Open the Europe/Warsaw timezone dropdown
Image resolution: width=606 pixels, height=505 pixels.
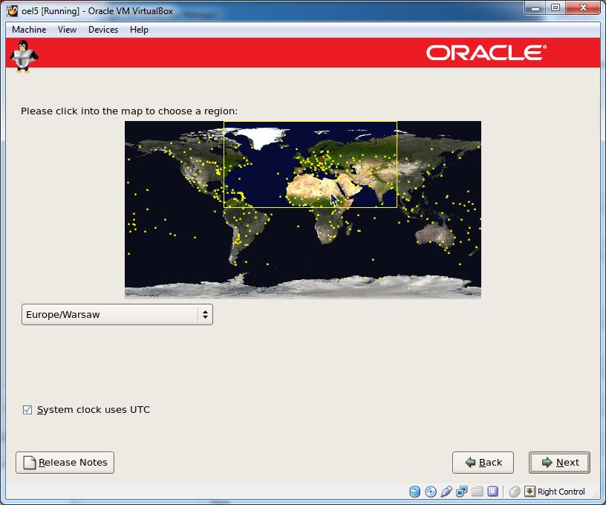[117, 315]
